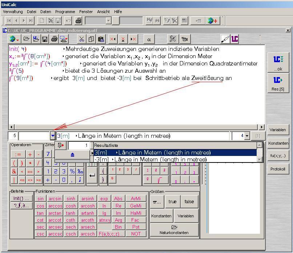The height and width of the screenshot is (253, 293).
Task: Open the Programme menu
Action: click(65, 12)
